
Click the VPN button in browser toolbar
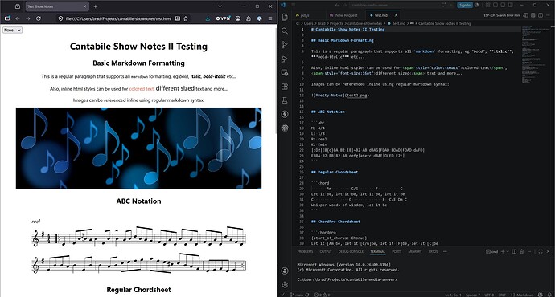click(223, 18)
